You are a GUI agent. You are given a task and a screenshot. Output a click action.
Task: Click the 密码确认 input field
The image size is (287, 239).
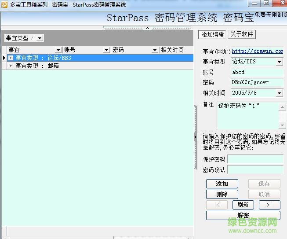coord(255,170)
